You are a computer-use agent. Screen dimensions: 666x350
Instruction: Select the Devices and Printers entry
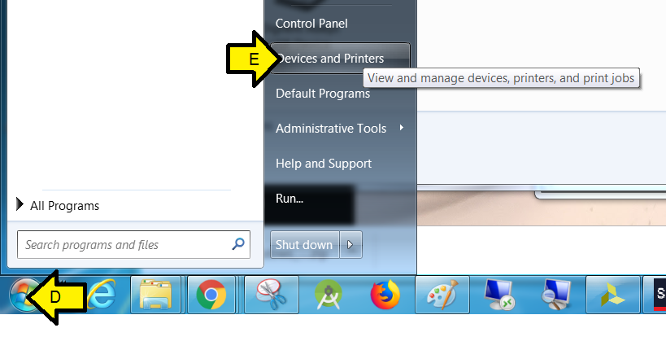click(340, 59)
